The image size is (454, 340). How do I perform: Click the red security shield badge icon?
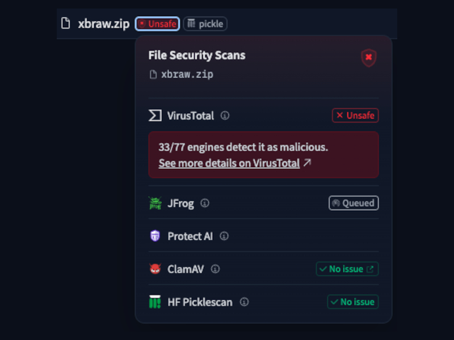click(x=368, y=58)
